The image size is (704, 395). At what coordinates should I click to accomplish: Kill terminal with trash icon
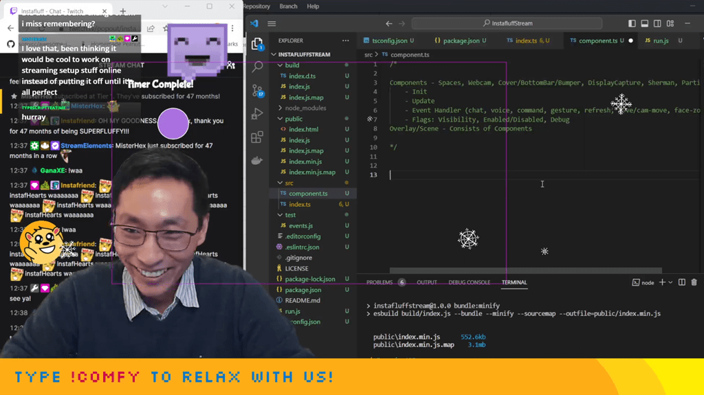tap(694, 282)
